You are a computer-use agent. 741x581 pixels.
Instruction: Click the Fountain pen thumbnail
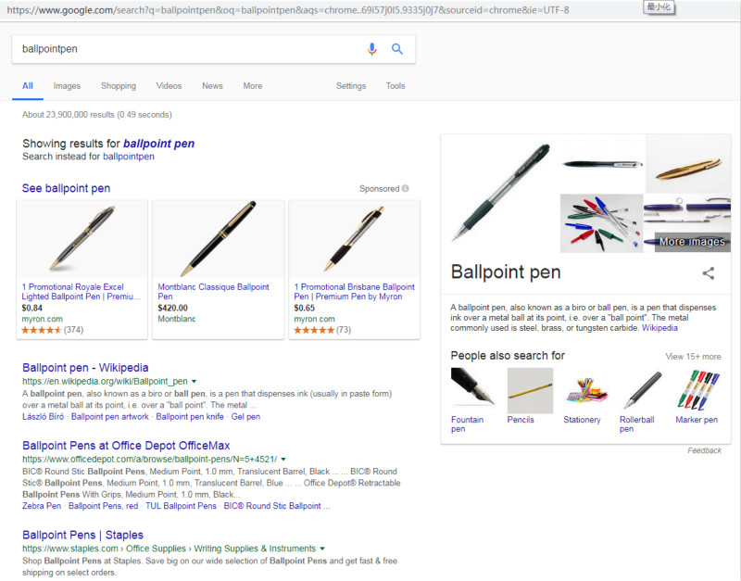pyautogui.click(x=473, y=390)
